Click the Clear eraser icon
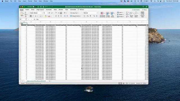Image resolution: width=180 pixels, height=101 pixels. coord(127,17)
